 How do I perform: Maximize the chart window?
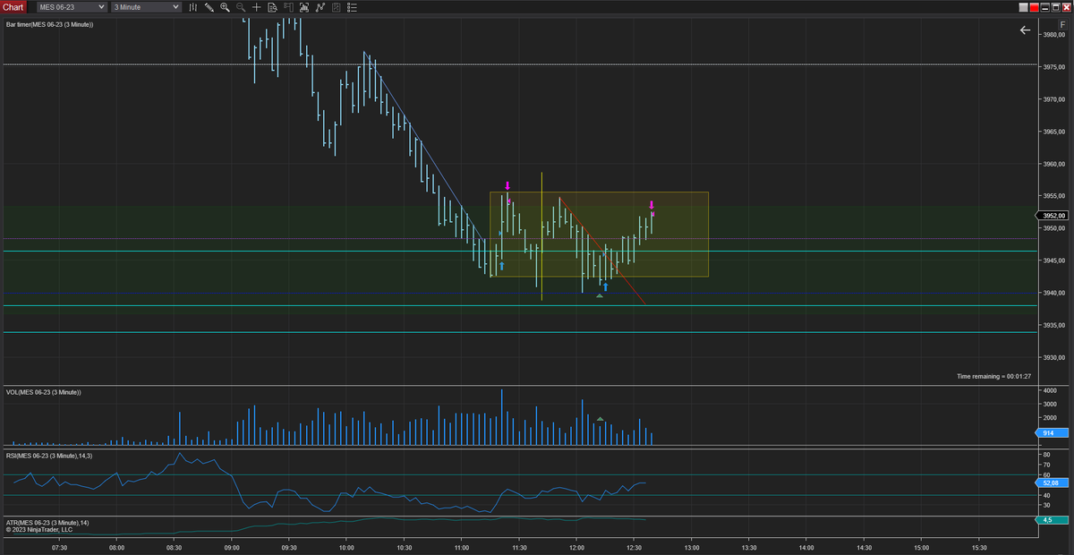1056,7
